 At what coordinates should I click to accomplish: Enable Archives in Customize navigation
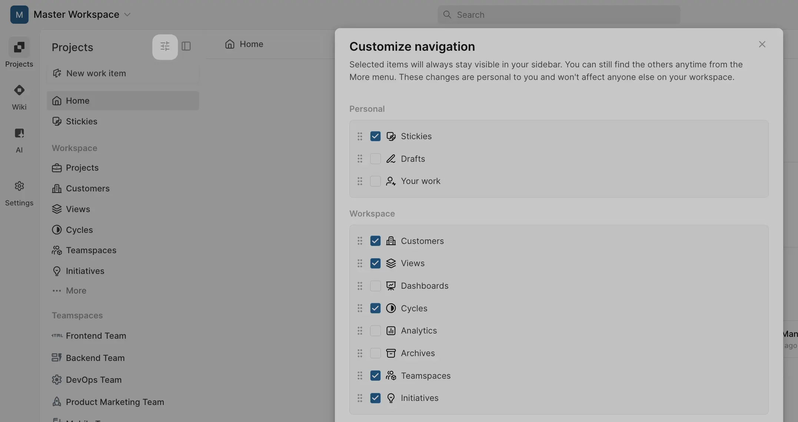point(375,353)
